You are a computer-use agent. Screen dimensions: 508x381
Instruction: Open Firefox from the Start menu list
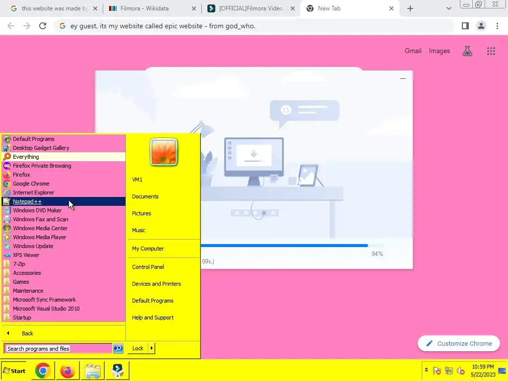pyautogui.click(x=63, y=175)
